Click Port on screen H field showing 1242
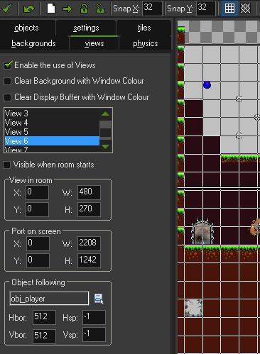Viewport: 260px width, 354px height. tap(89, 260)
